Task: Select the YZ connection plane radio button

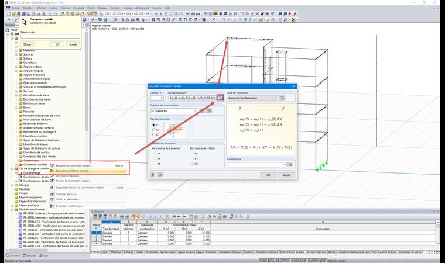Action: pyautogui.click(x=154, y=130)
